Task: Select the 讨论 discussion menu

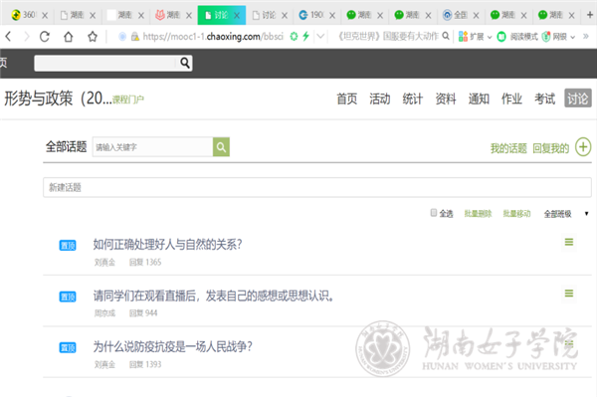Action: (577, 99)
